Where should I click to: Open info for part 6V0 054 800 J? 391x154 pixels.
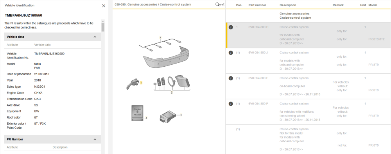(x=231, y=53)
